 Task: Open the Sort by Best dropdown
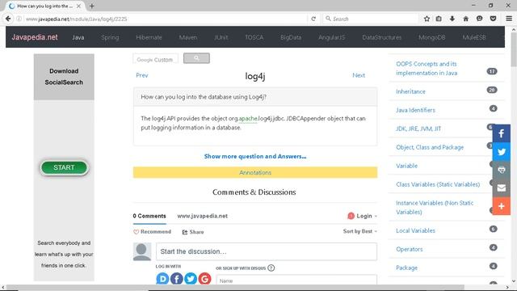tap(359, 231)
